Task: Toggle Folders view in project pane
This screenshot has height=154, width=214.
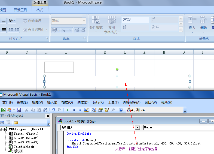Action: (x=16, y=122)
